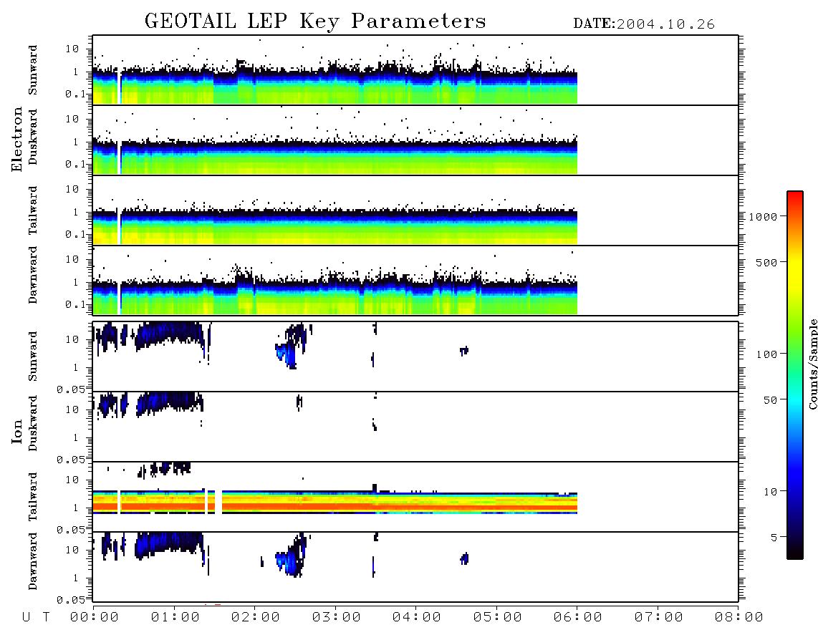Click the "05:00" time tick label
This screenshot has height=630, width=818.
click(498, 618)
